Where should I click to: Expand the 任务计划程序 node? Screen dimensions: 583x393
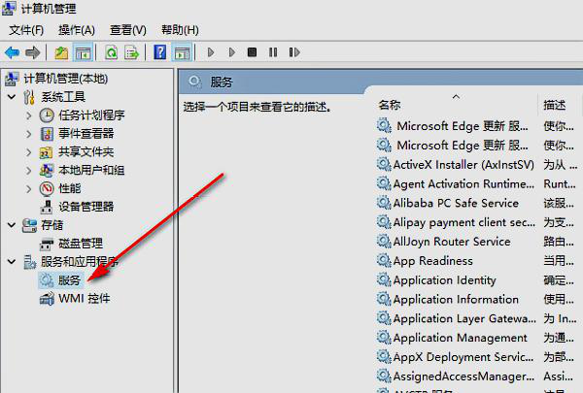click(x=29, y=115)
